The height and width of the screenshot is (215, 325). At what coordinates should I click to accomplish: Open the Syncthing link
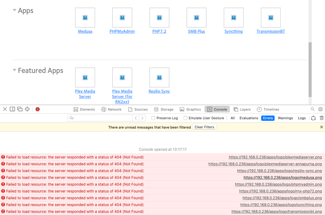(x=234, y=32)
